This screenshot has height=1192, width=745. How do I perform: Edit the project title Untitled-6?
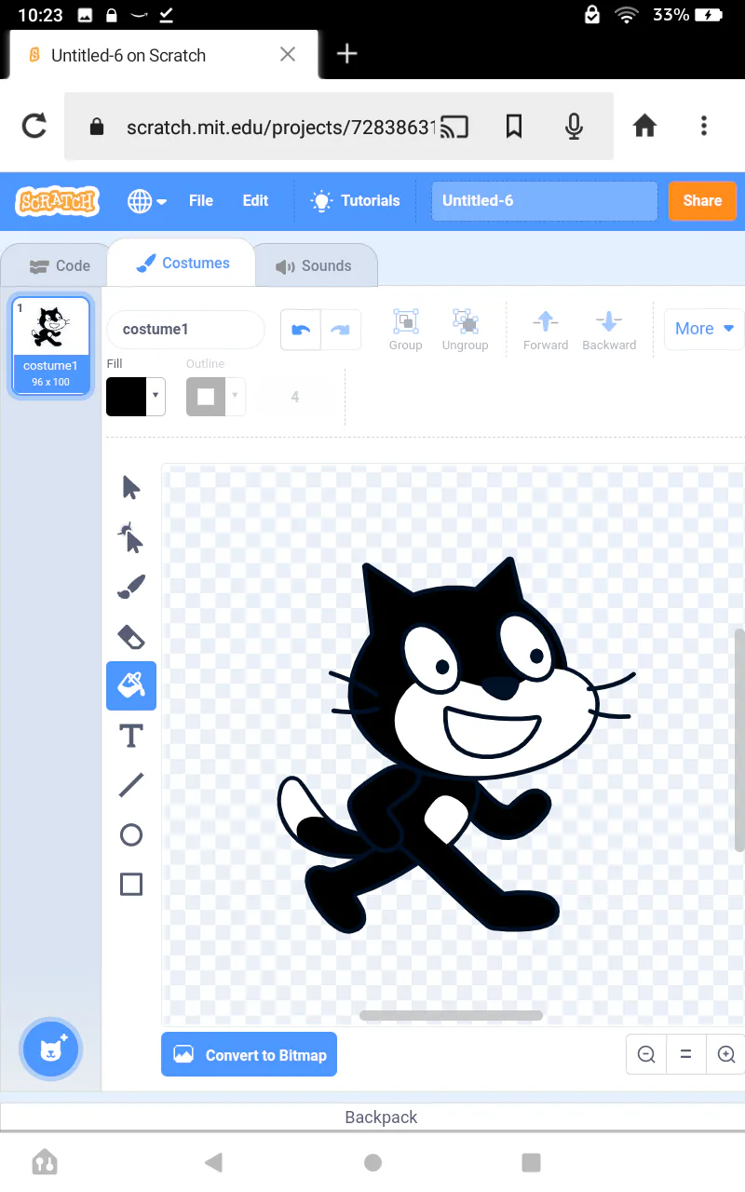545,200
